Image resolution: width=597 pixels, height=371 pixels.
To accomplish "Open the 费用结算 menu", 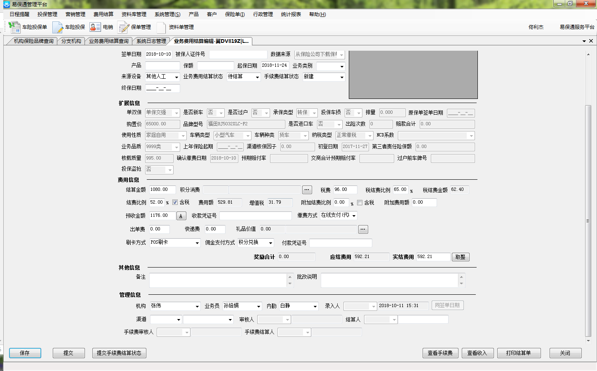I will pyautogui.click(x=103, y=14).
